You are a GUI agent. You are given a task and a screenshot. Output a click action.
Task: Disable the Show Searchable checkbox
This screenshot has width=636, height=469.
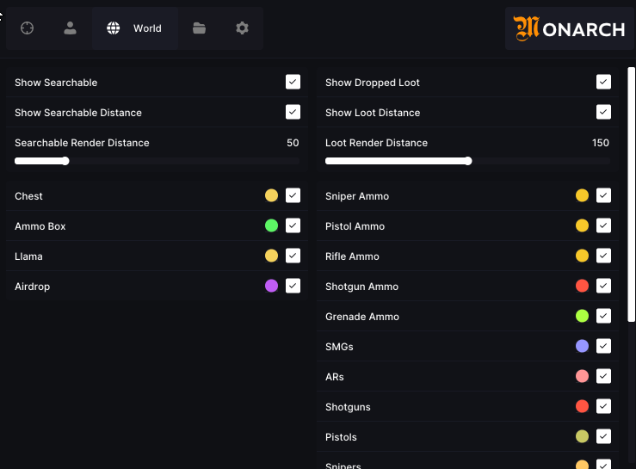293,82
